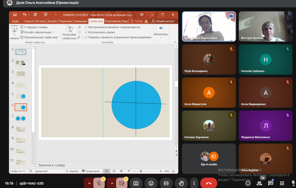Click the Заметки button in status bar
The image size is (296, 188).
click(72, 171)
